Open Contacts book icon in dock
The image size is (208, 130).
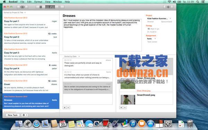pyautogui.click(x=54, y=124)
